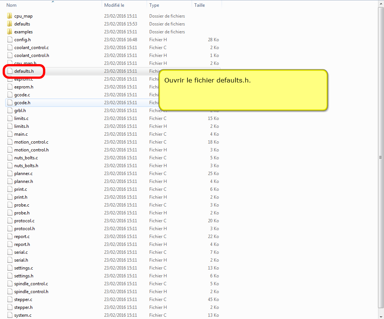Click the vertical scrollbar thumb
This screenshot has height=319, width=384.
coord(381,157)
